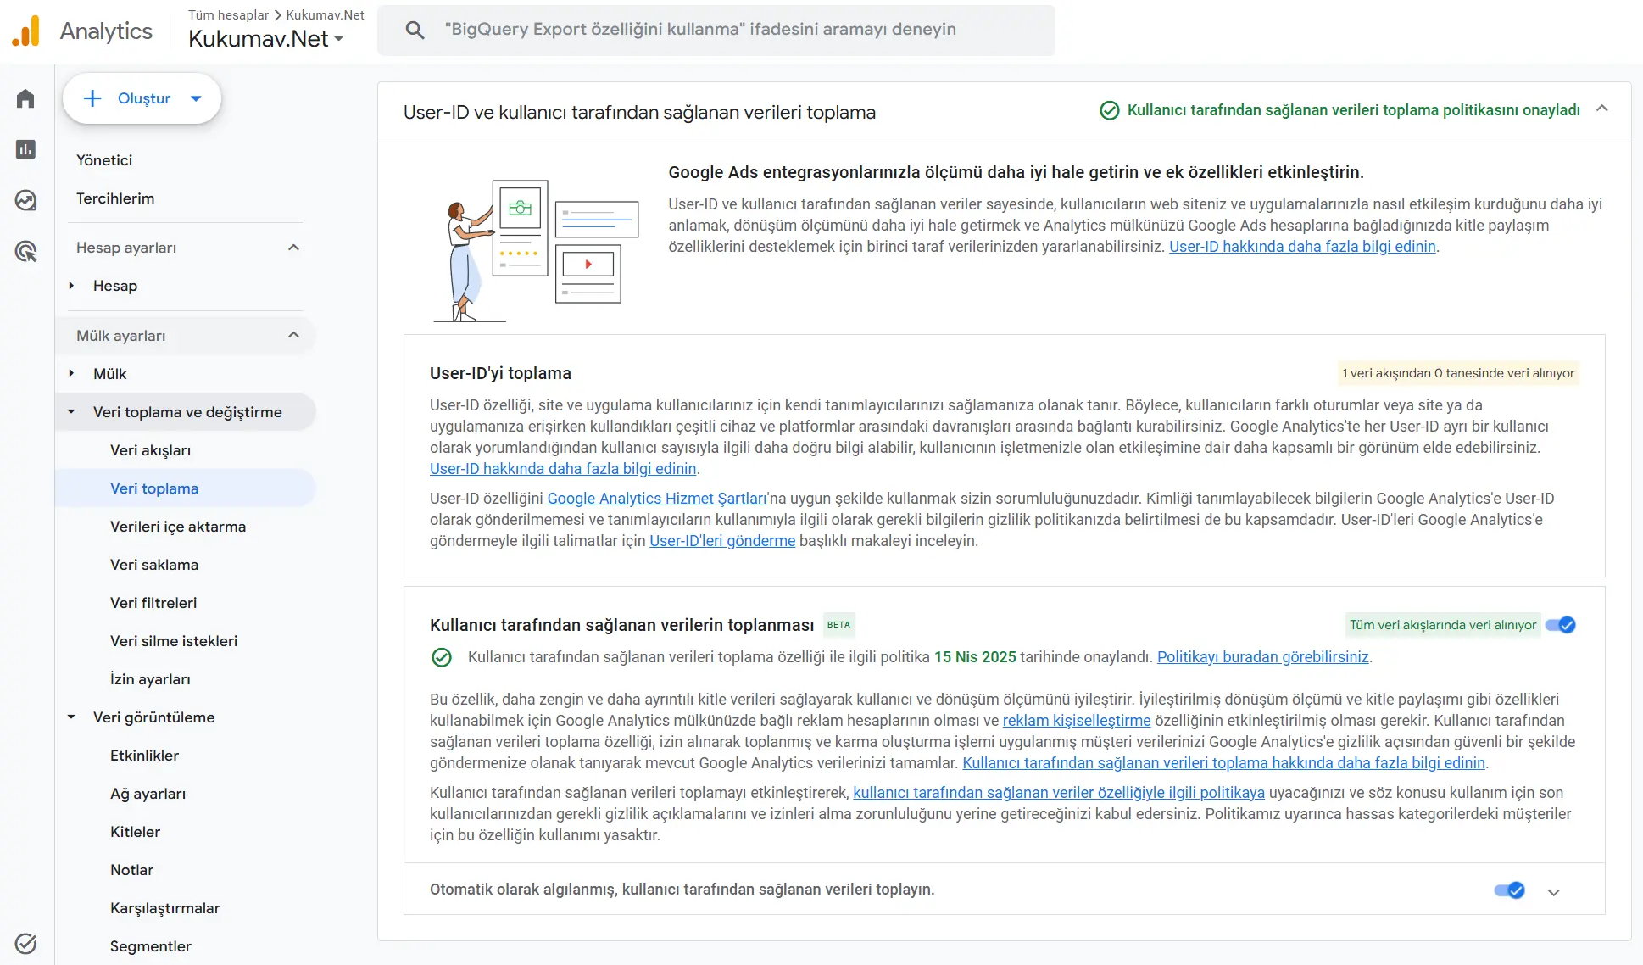Open Tercihlerim menu item
The width and height of the screenshot is (1643, 965).
pos(115,198)
